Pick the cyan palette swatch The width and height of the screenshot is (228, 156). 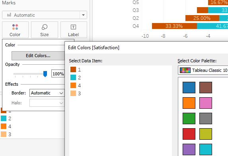(206, 150)
